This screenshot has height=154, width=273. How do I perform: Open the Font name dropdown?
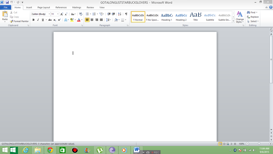[x=49, y=14]
